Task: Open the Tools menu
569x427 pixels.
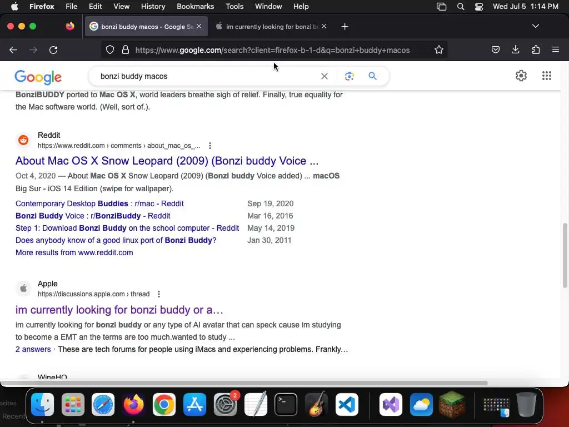Action: pos(234,7)
